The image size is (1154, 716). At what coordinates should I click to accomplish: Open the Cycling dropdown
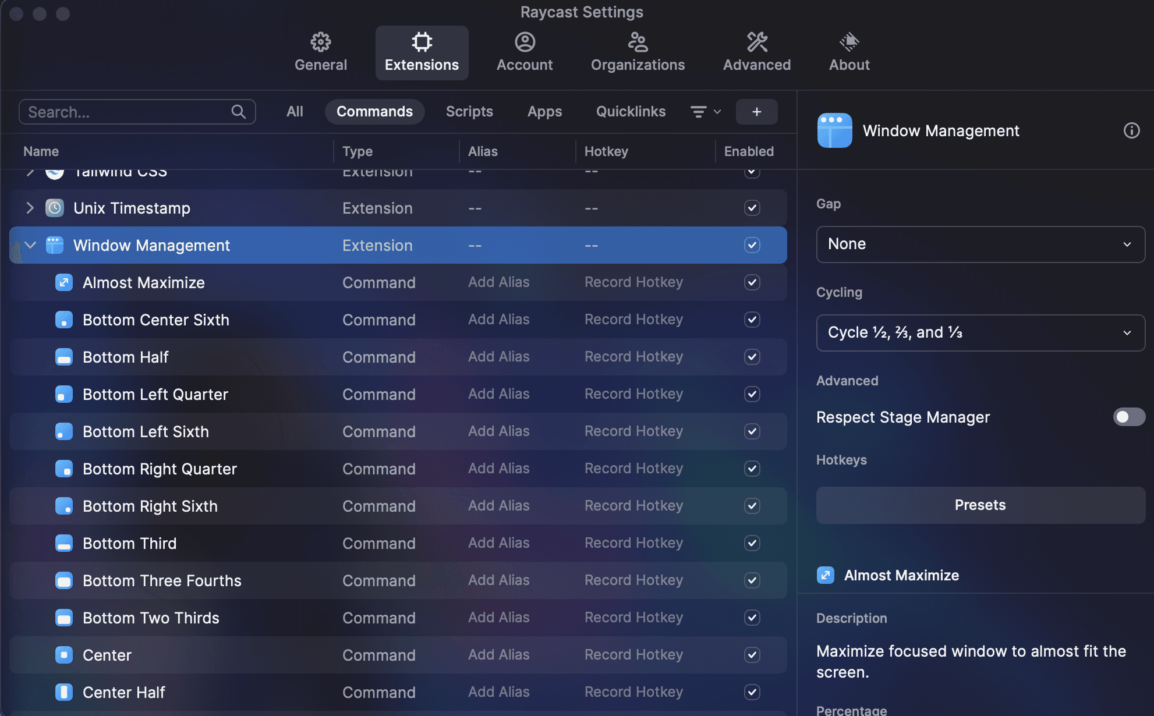(x=980, y=332)
